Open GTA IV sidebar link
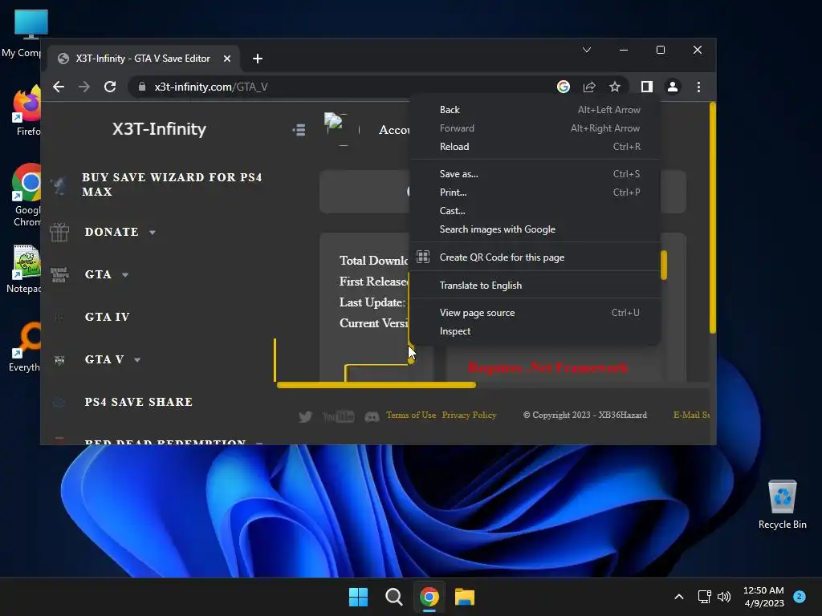Viewport: 822px width, 616px height. (107, 317)
